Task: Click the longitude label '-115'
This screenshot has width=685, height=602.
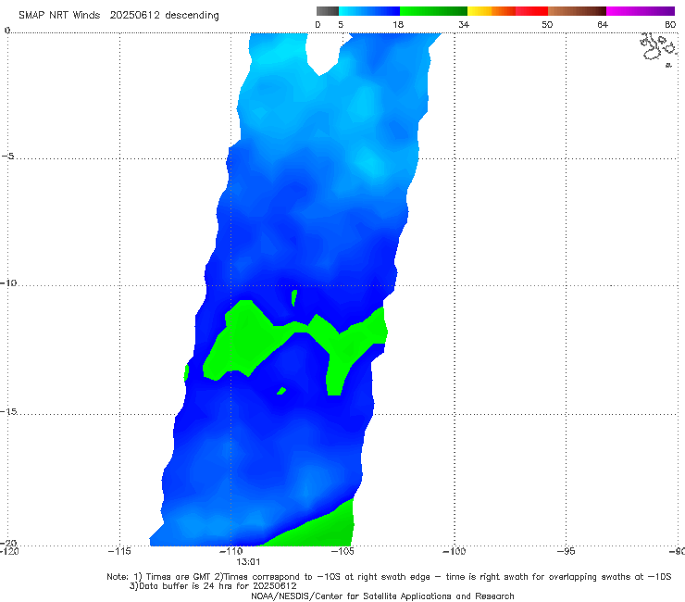Action: [x=119, y=551]
